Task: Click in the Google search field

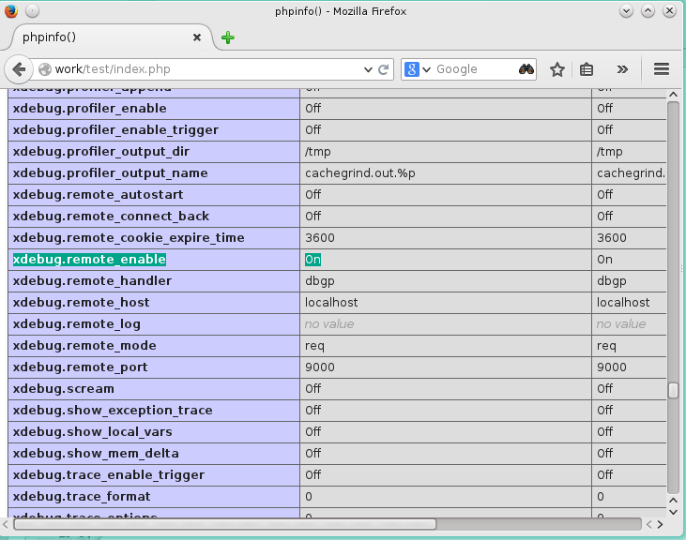Action: pos(474,69)
